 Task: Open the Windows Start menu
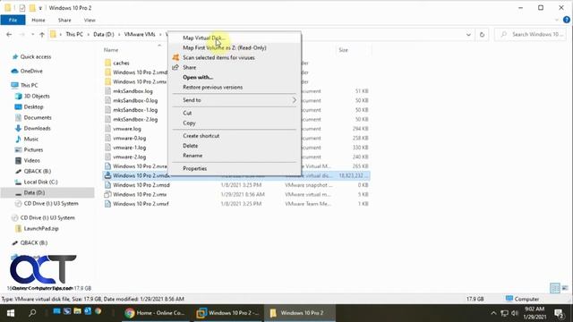point(11,313)
